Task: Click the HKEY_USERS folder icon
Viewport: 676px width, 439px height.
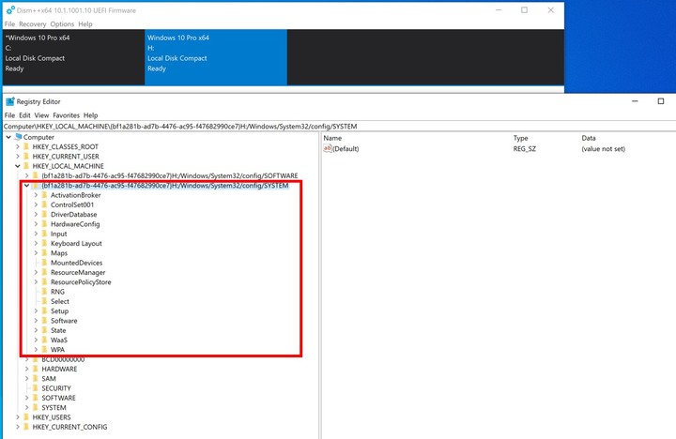Action: [26, 417]
